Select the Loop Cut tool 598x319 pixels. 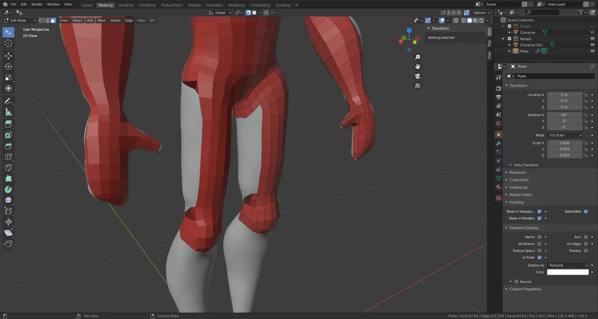[8, 157]
